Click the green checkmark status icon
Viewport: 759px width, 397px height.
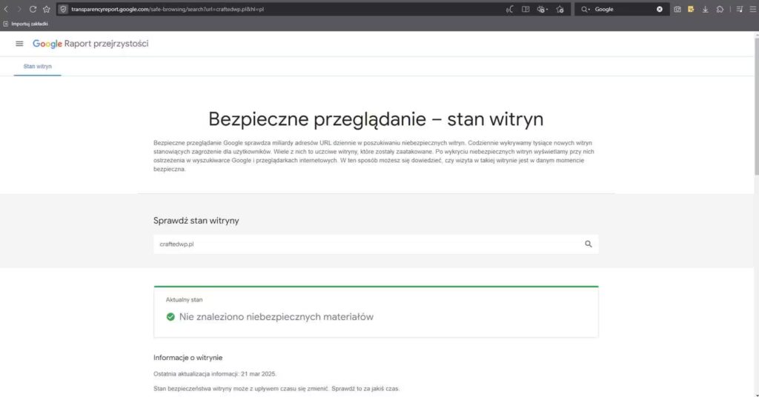(x=170, y=317)
